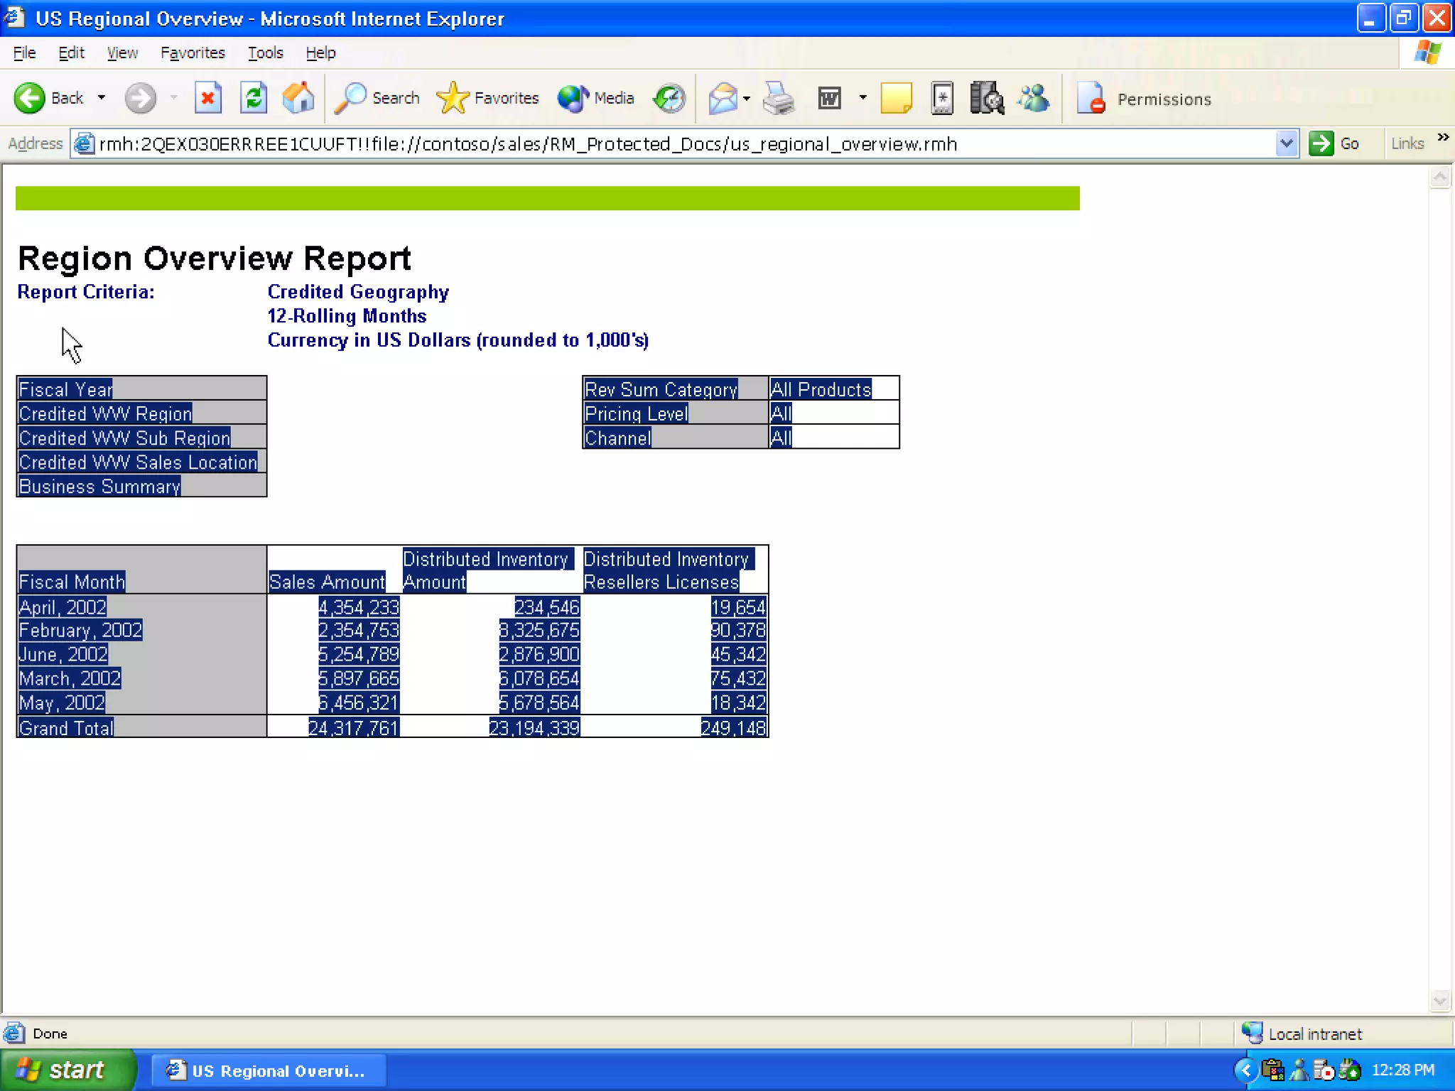Click the Windows start button
Image resolution: width=1455 pixels, height=1091 pixels.
67,1070
